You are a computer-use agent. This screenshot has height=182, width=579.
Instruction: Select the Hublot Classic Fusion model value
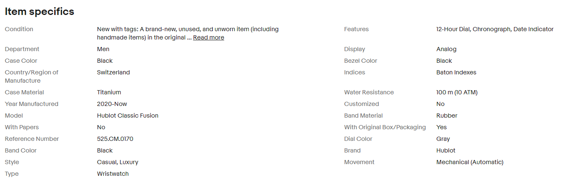pos(128,116)
